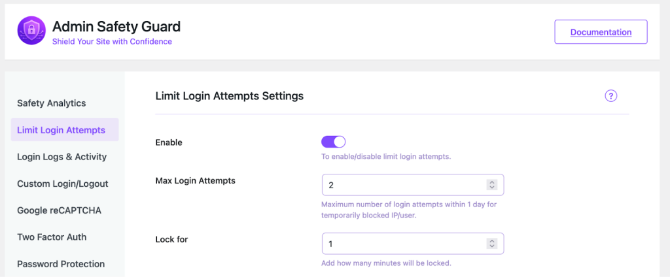Select Limit Login Attempts sidebar item
The width and height of the screenshot is (670, 277).
tap(62, 130)
